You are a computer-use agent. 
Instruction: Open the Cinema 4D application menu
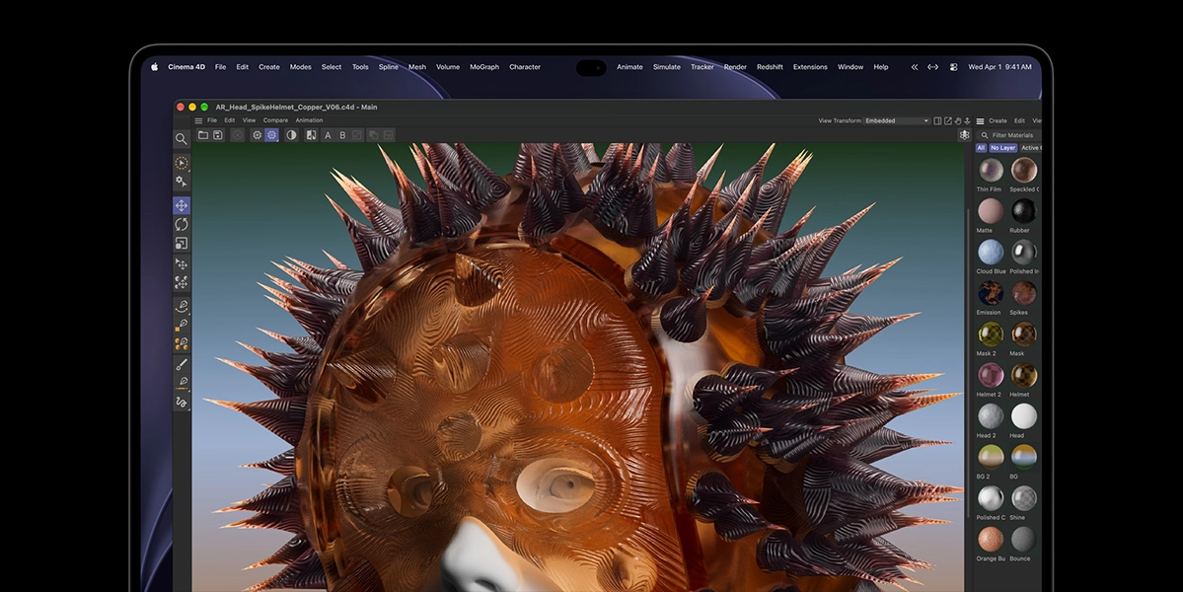pyautogui.click(x=186, y=67)
